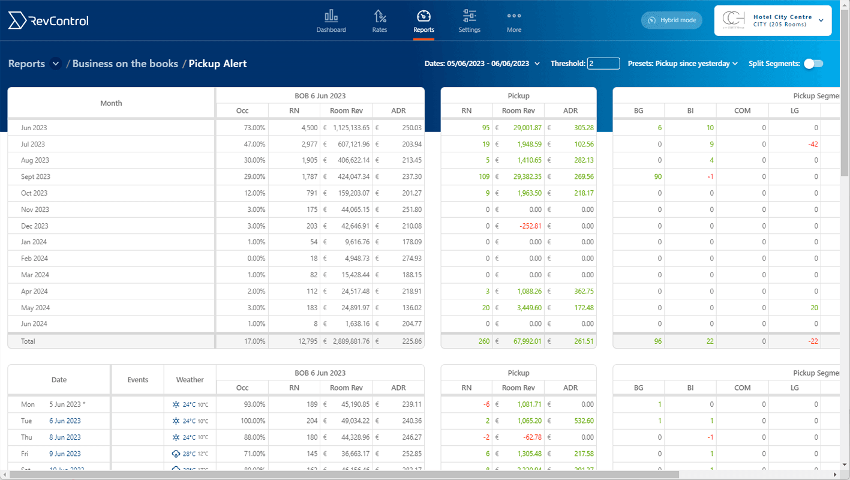Switch to the Reports tab
The width and height of the screenshot is (850, 480).
(424, 21)
